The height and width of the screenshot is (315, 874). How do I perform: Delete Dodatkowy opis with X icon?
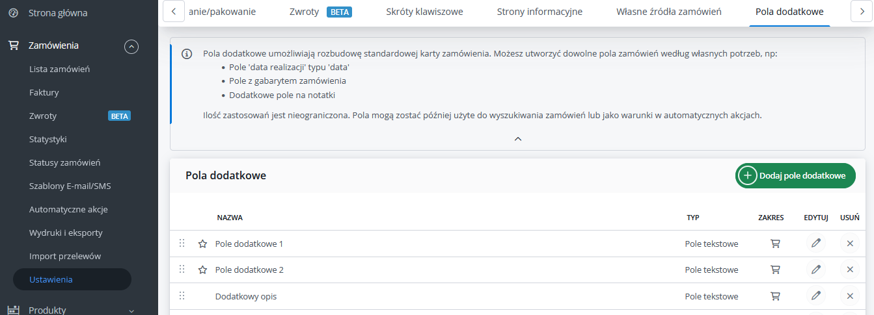pyautogui.click(x=849, y=296)
